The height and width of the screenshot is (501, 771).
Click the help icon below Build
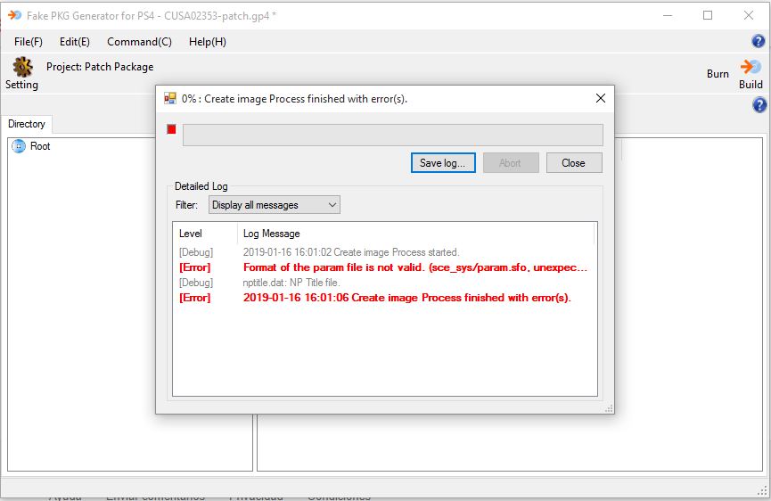(x=759, y=104)
